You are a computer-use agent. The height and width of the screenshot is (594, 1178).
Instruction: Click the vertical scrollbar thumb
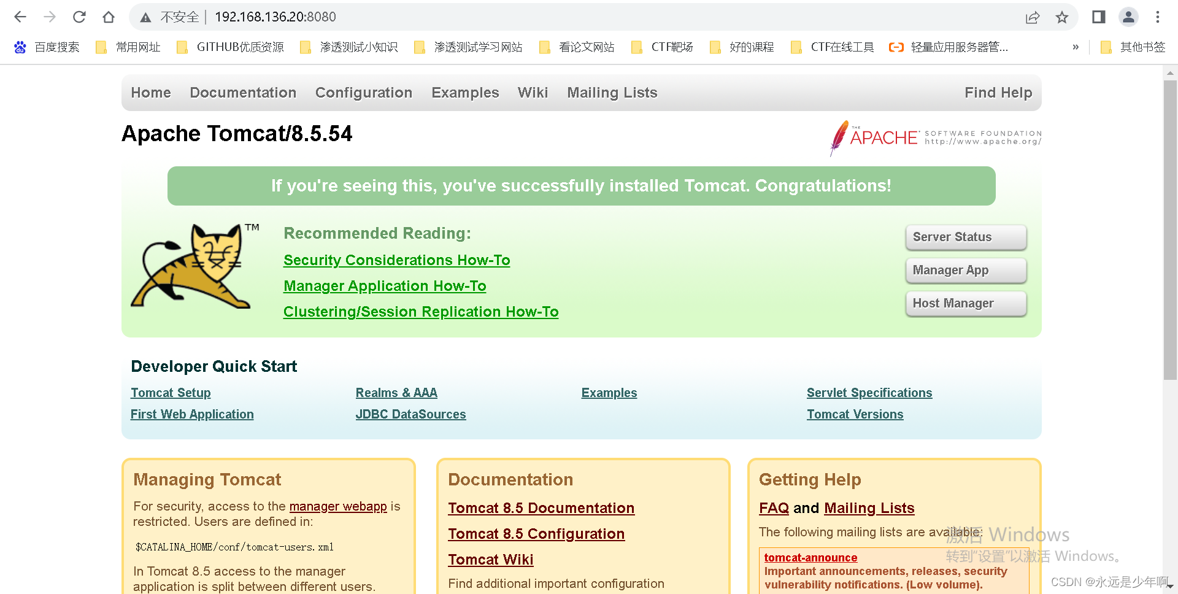click(1170, 230)
